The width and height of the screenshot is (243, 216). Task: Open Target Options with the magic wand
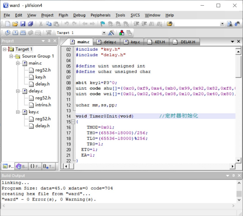click(x=111, y=33)
